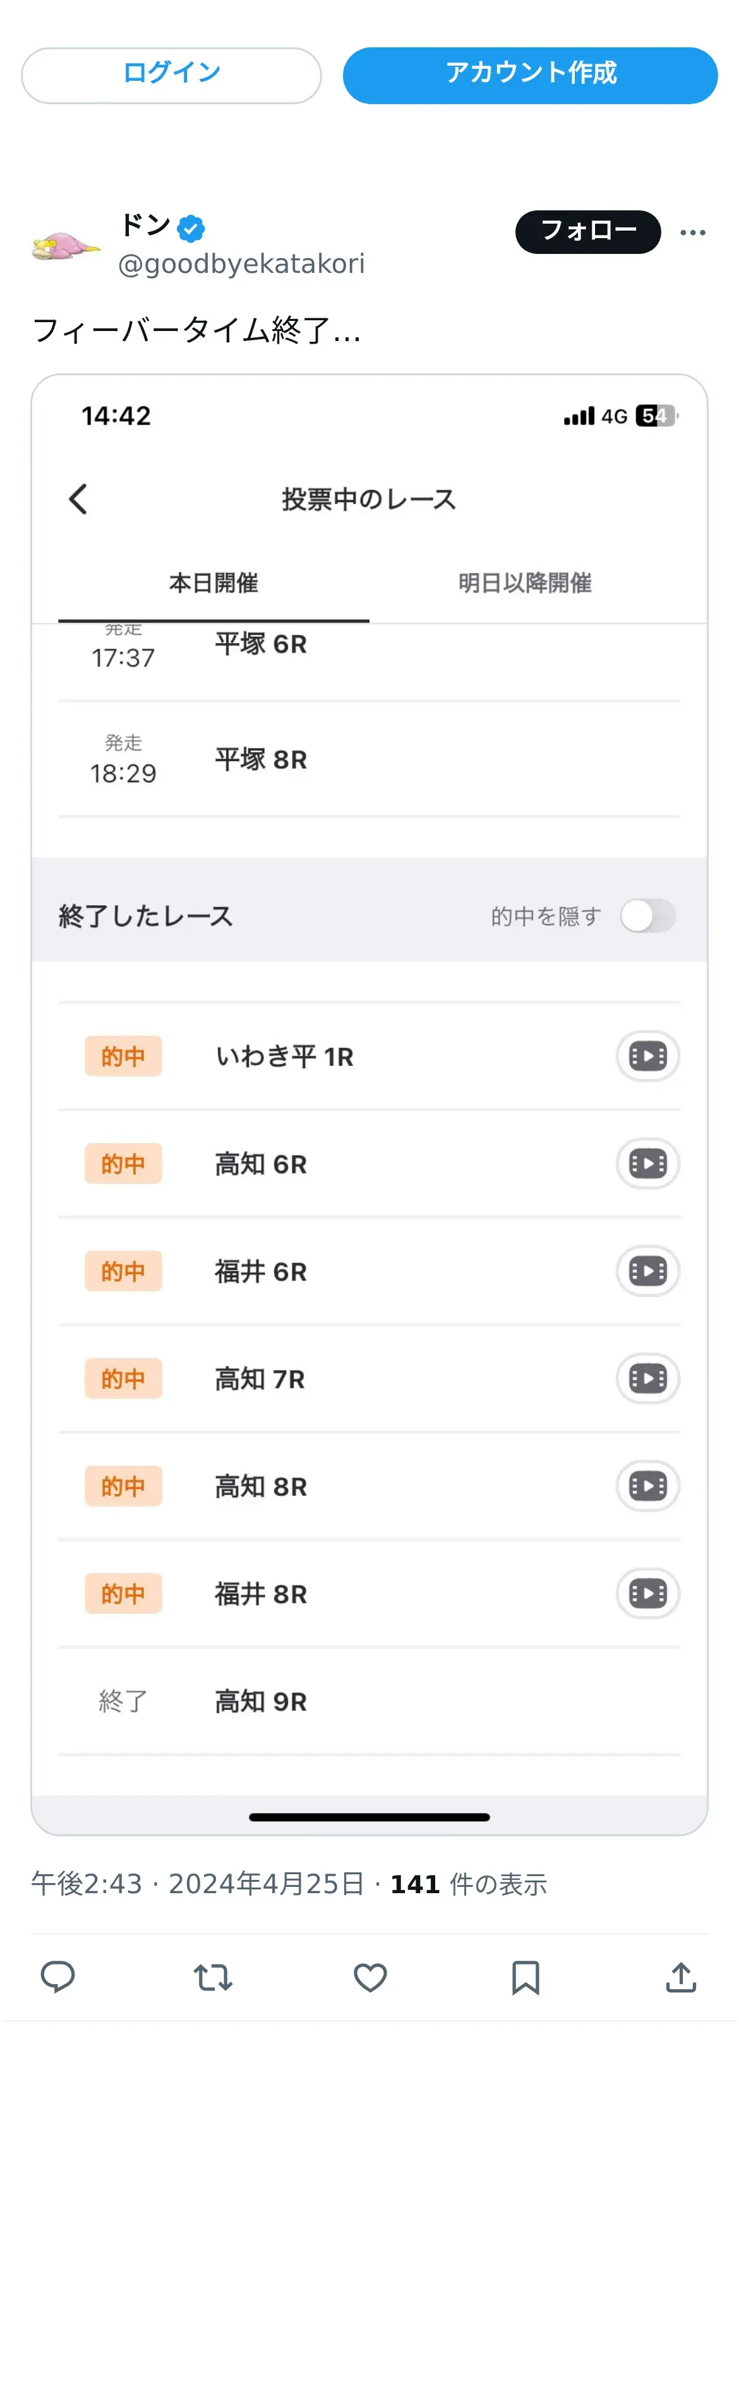Click the repost arrows icon
Screen dimensions: 739x2384
click(x=213, y=1977)
